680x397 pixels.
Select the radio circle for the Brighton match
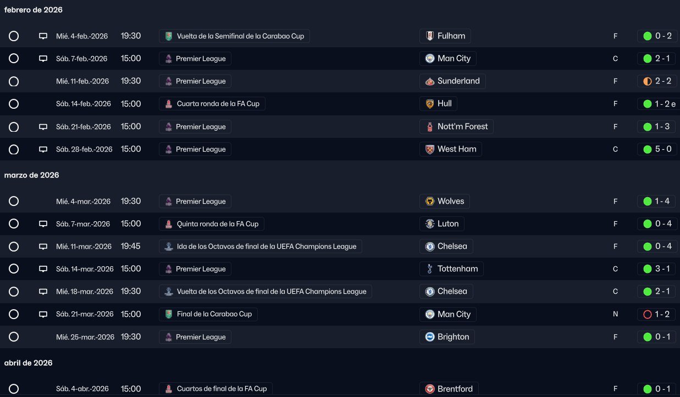pos(14,337)
